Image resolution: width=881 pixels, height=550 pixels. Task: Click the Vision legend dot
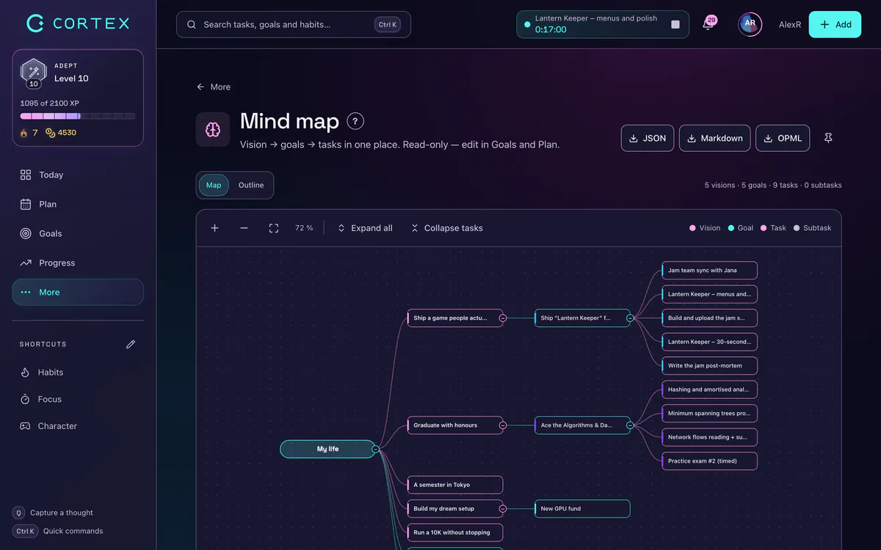click(x=692, y=228)
